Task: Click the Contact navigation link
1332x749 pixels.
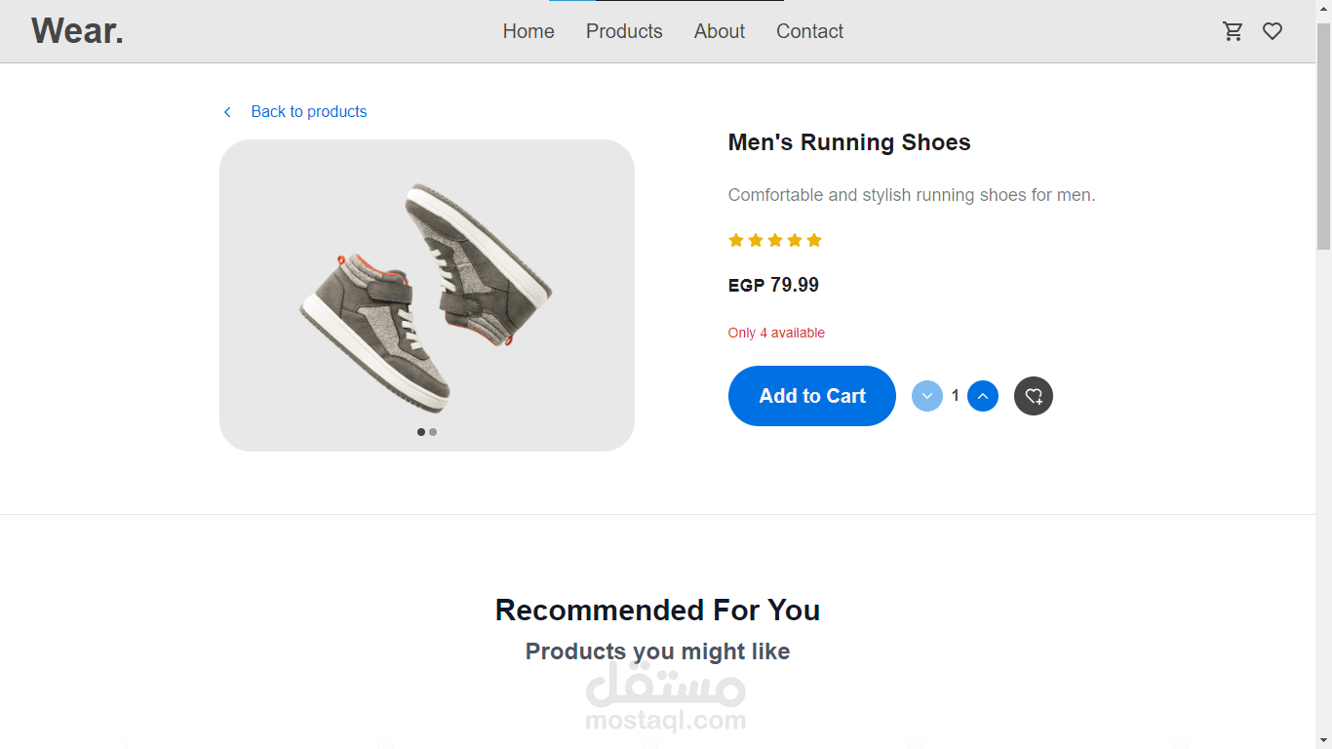Action: (x=809, y=31)
